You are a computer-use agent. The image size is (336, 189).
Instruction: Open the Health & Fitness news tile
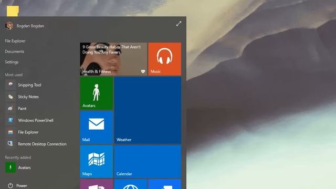tap(113, 59)
